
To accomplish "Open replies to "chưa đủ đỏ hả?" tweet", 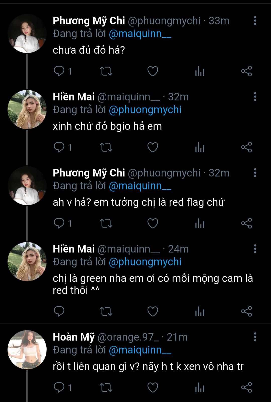I will click(x=59, y=71).
